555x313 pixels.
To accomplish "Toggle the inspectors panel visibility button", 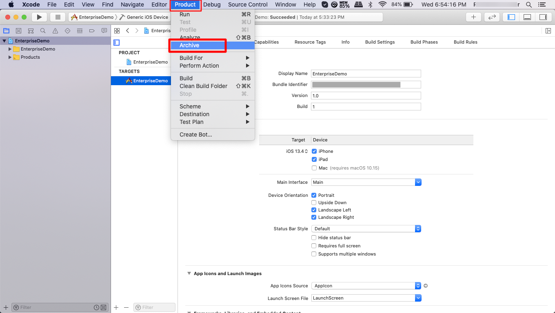I will 543,17.
